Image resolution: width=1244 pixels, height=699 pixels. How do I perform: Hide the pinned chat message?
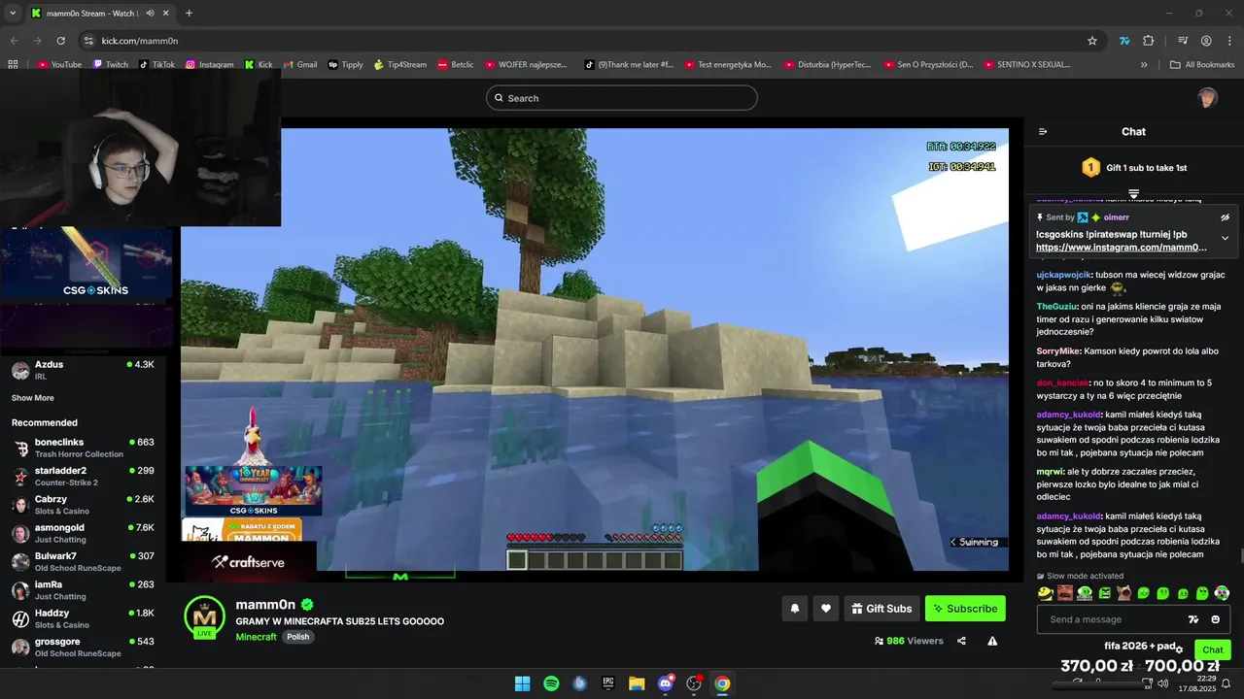1225,217
